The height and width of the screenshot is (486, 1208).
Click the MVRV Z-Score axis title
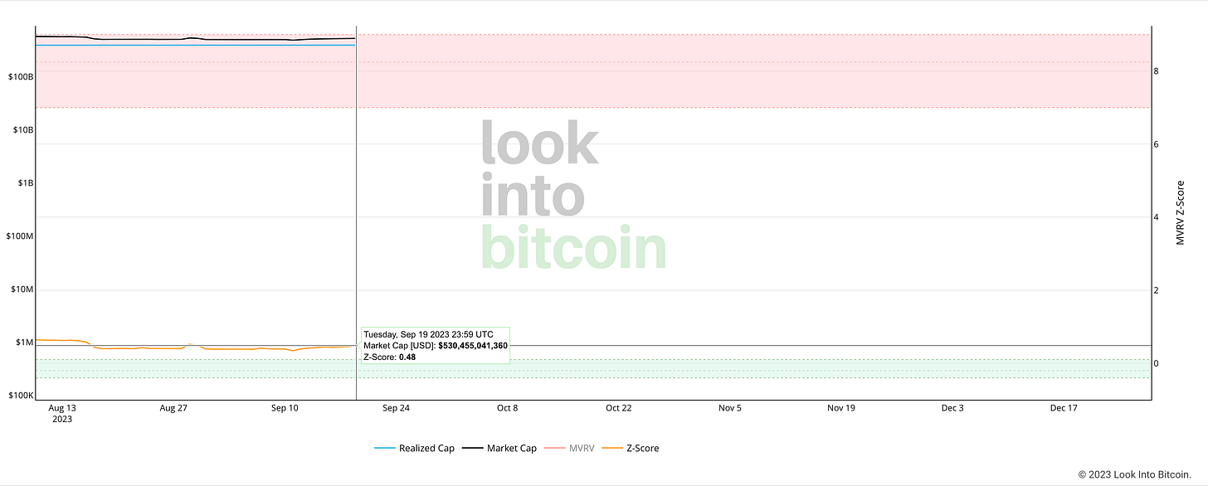coord(1181,211)
